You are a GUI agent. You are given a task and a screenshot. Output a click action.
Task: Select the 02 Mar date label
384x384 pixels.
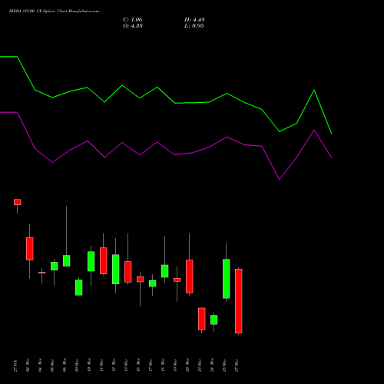(x=28, y=366)
